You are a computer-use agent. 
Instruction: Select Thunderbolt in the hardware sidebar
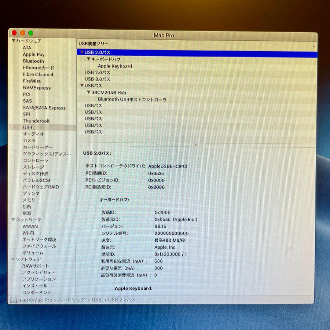[36, 121]
